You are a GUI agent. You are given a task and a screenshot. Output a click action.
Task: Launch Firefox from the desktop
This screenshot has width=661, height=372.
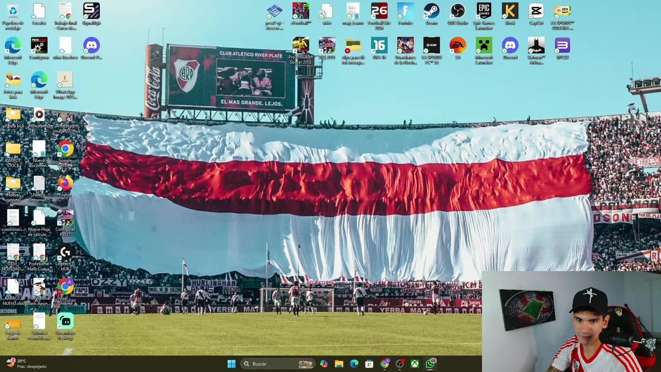click(65, 186)
